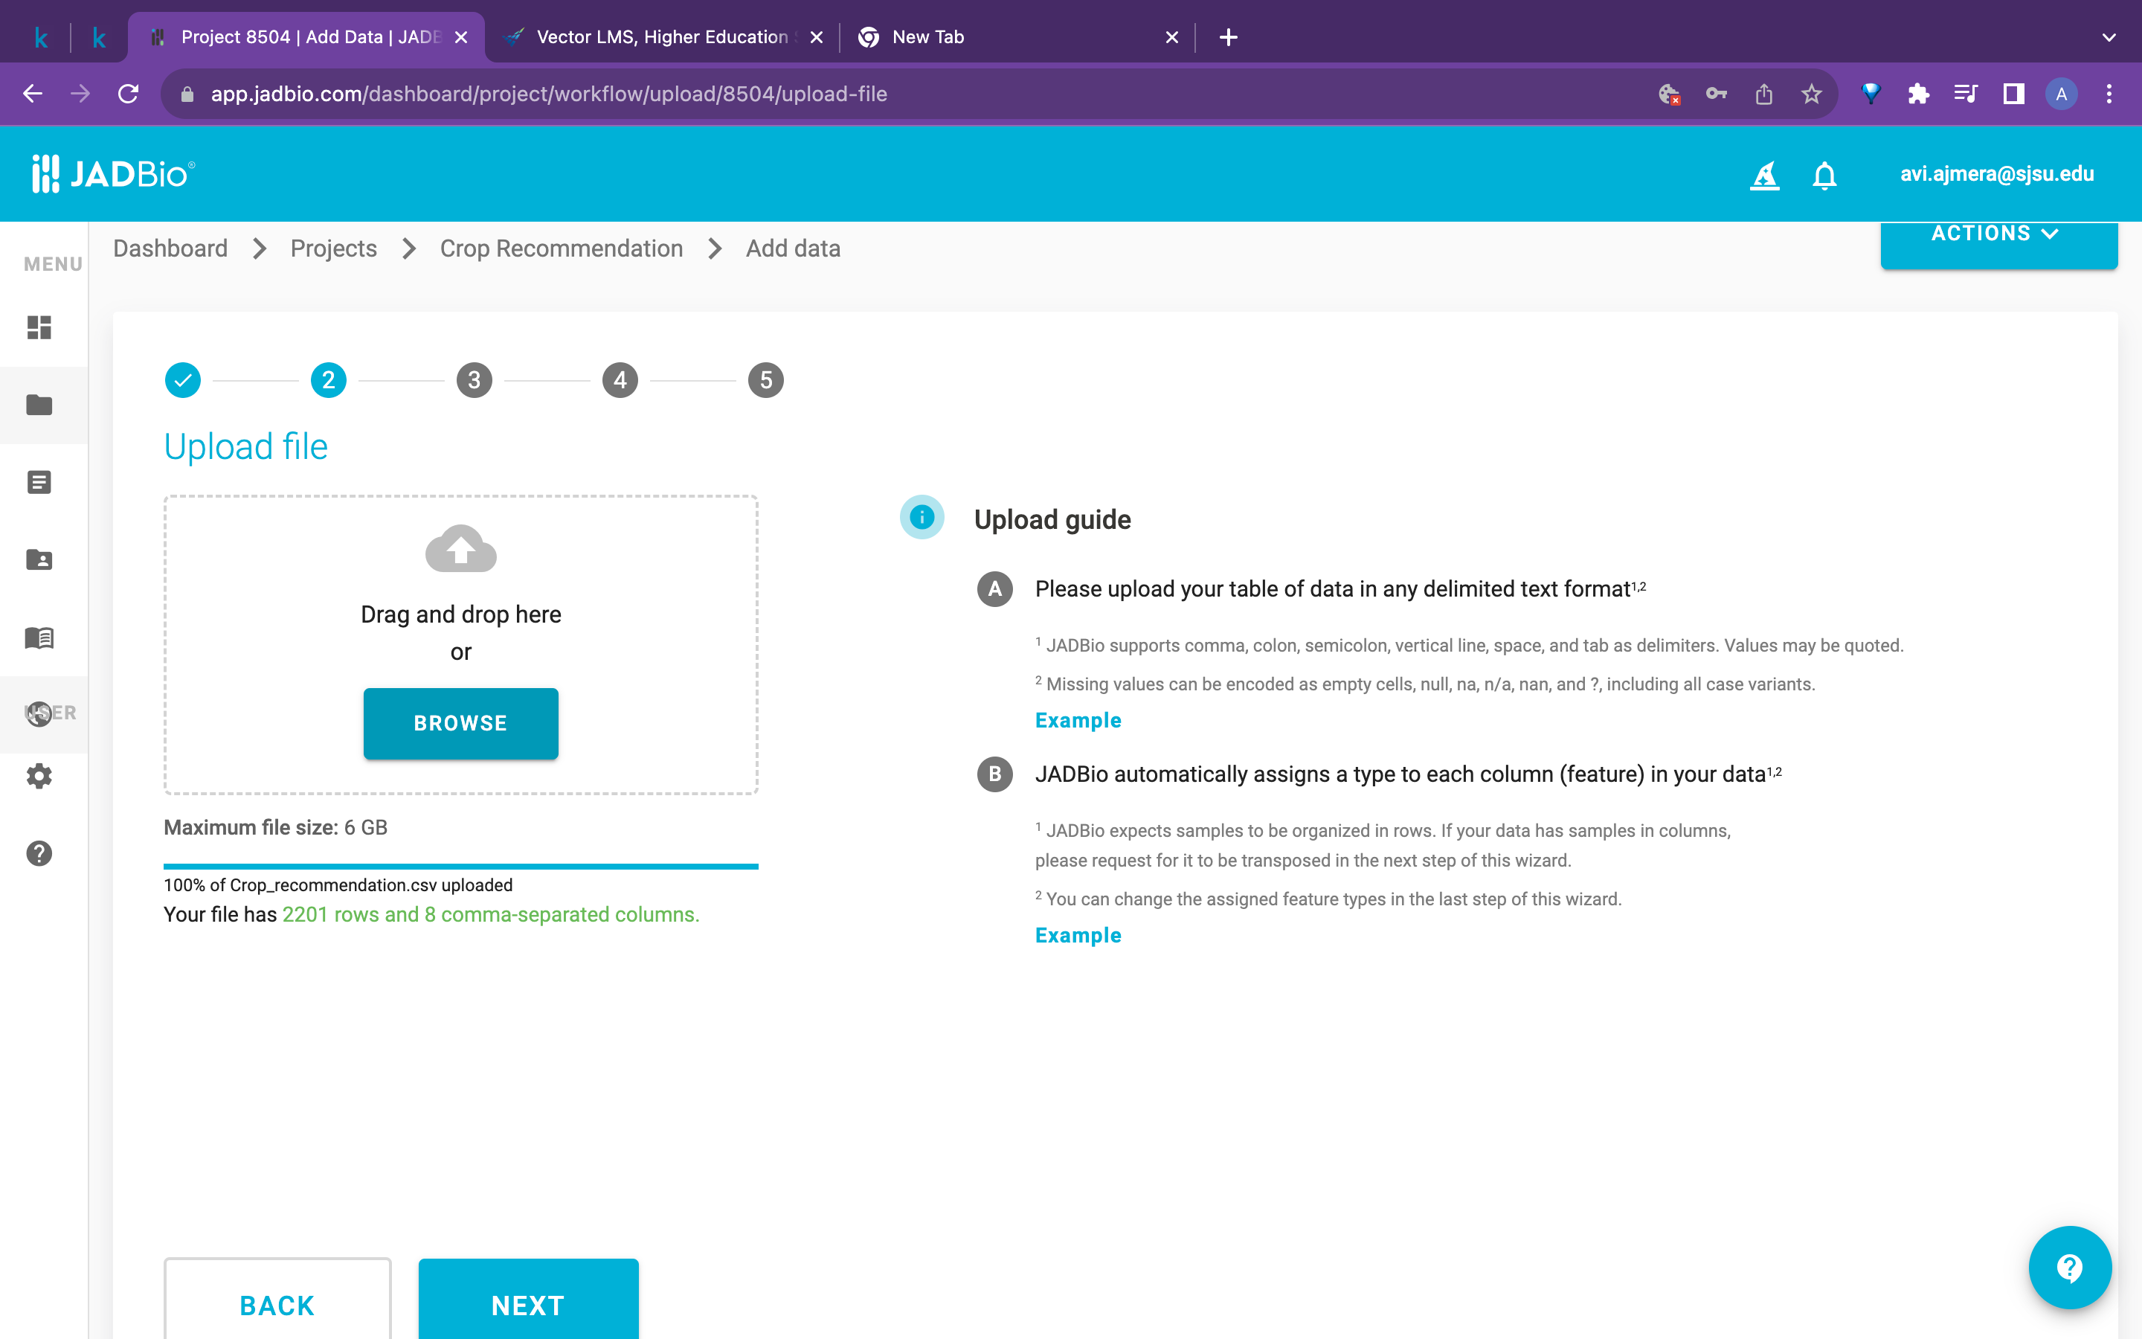Select wizard step 3 circle

(x=475, y=380)
